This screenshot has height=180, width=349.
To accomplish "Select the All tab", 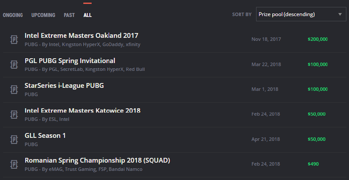I will coord(88,15).
